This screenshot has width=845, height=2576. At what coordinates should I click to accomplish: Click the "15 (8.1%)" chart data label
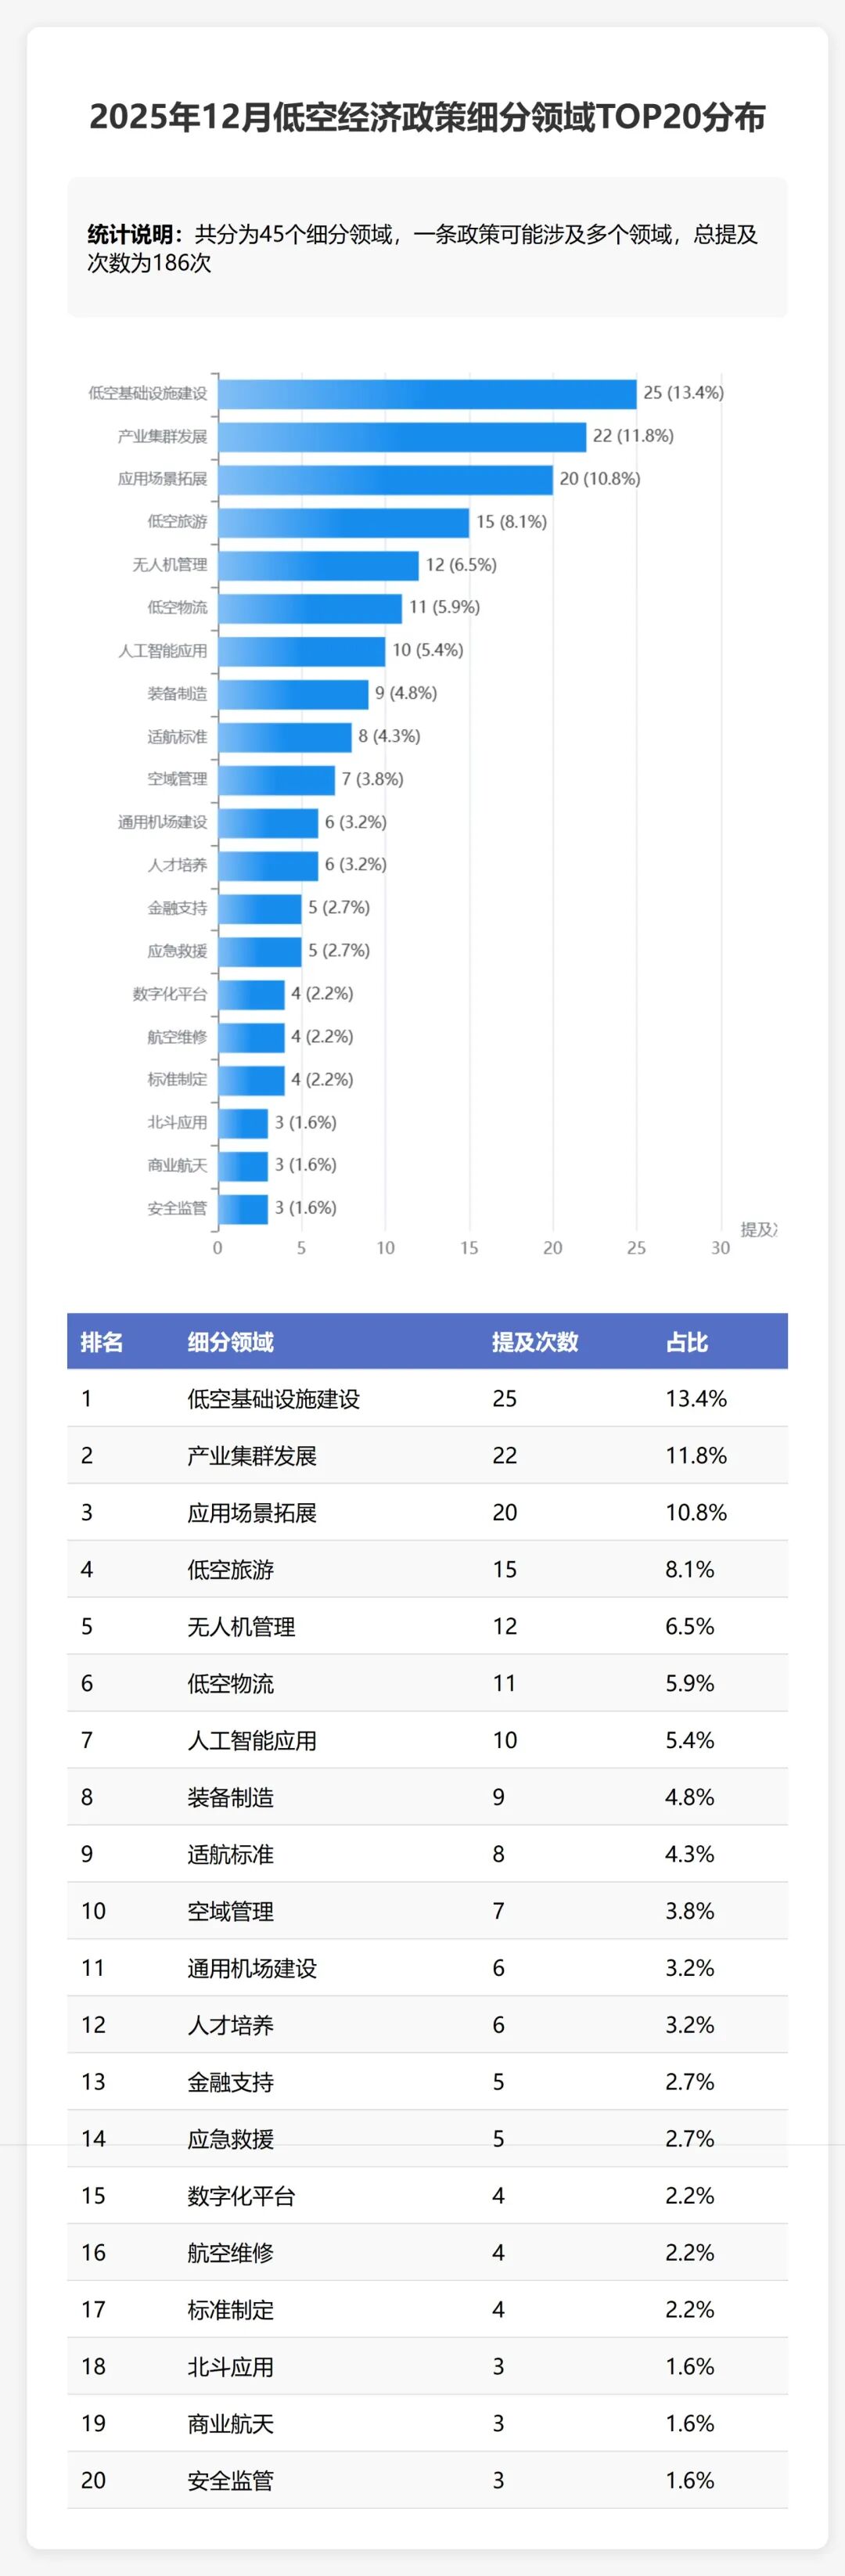coord(511,522)
